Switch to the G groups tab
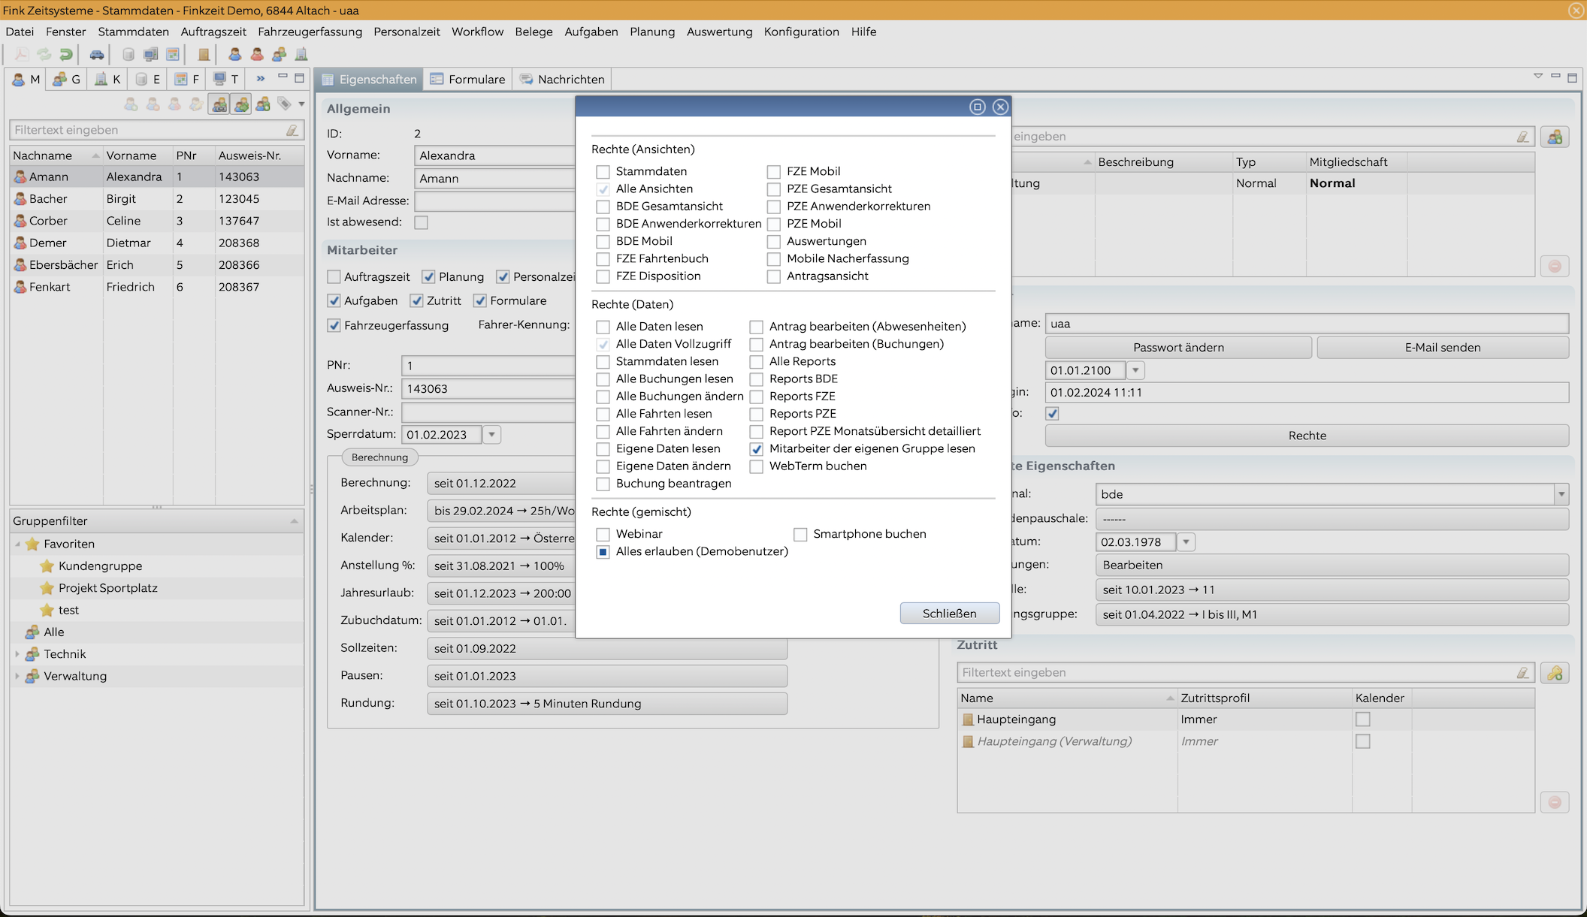Image resolution: width=1587 pixels, height=917 pixels. pyautogui.click(x=67, y=79)
